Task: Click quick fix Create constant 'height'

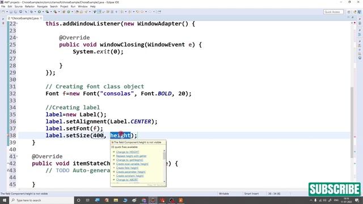Action: pos(130,176)
